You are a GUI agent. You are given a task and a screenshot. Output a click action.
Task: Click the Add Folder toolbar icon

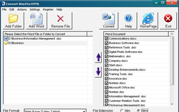coord(13,21)
